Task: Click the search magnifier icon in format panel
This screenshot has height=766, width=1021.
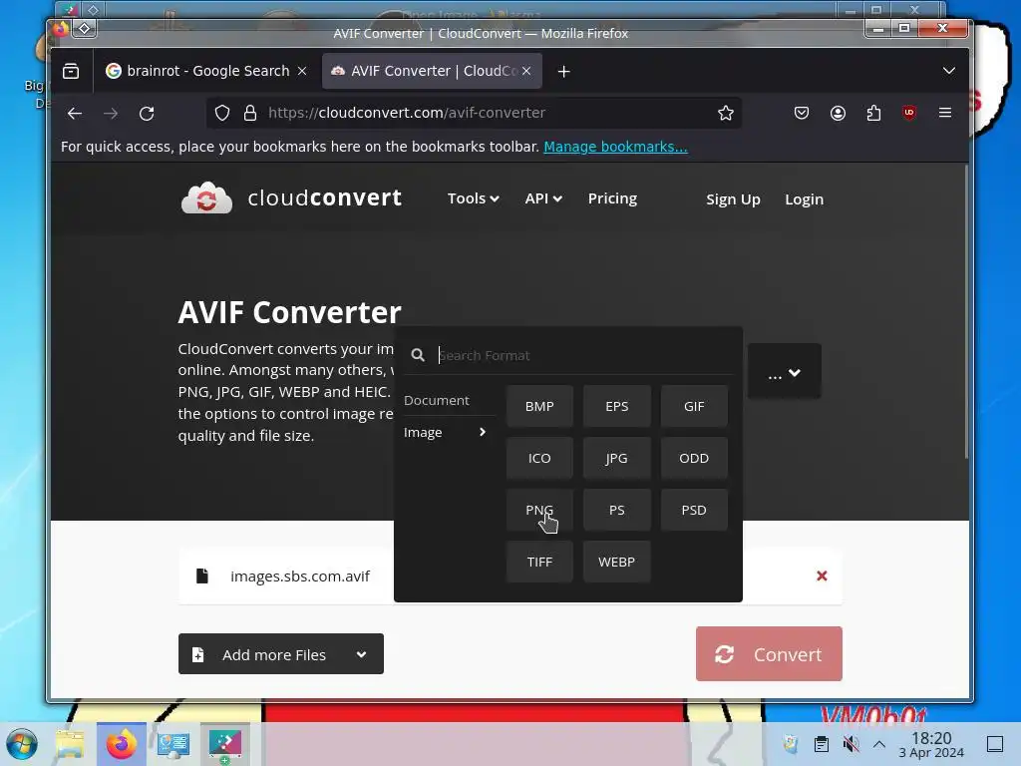Action: click(x=418, y=355)
